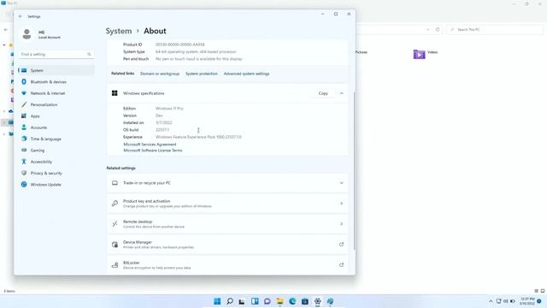Open Widgets from the taskbar
This screenshot has height=308, width=547.
click(255, 301)
